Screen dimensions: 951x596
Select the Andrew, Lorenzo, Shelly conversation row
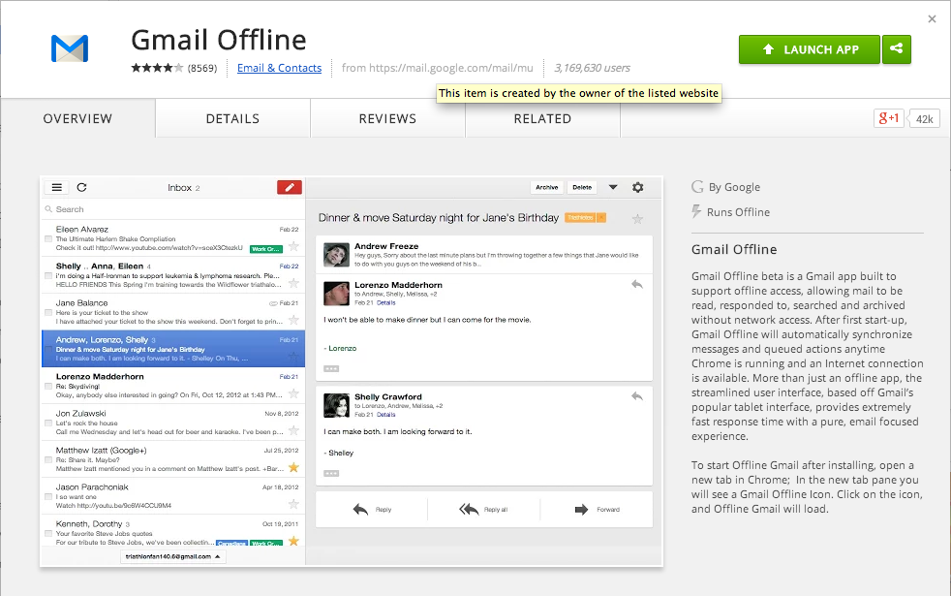pos(172,348)
